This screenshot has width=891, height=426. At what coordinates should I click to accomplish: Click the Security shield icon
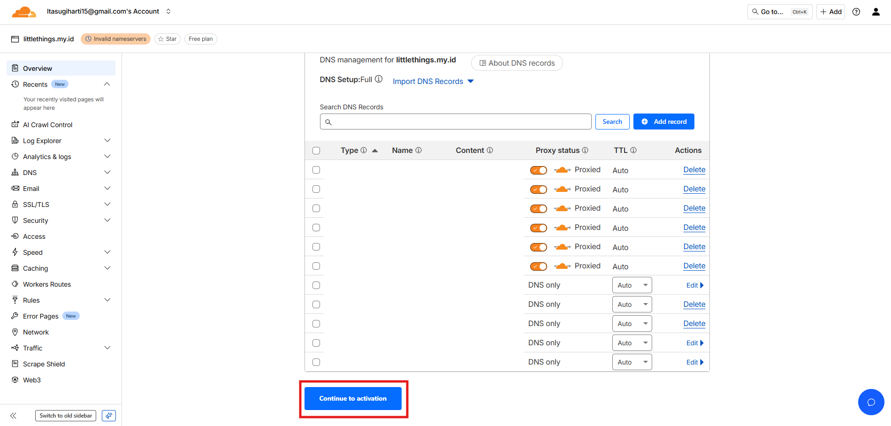tap(15, 220)
